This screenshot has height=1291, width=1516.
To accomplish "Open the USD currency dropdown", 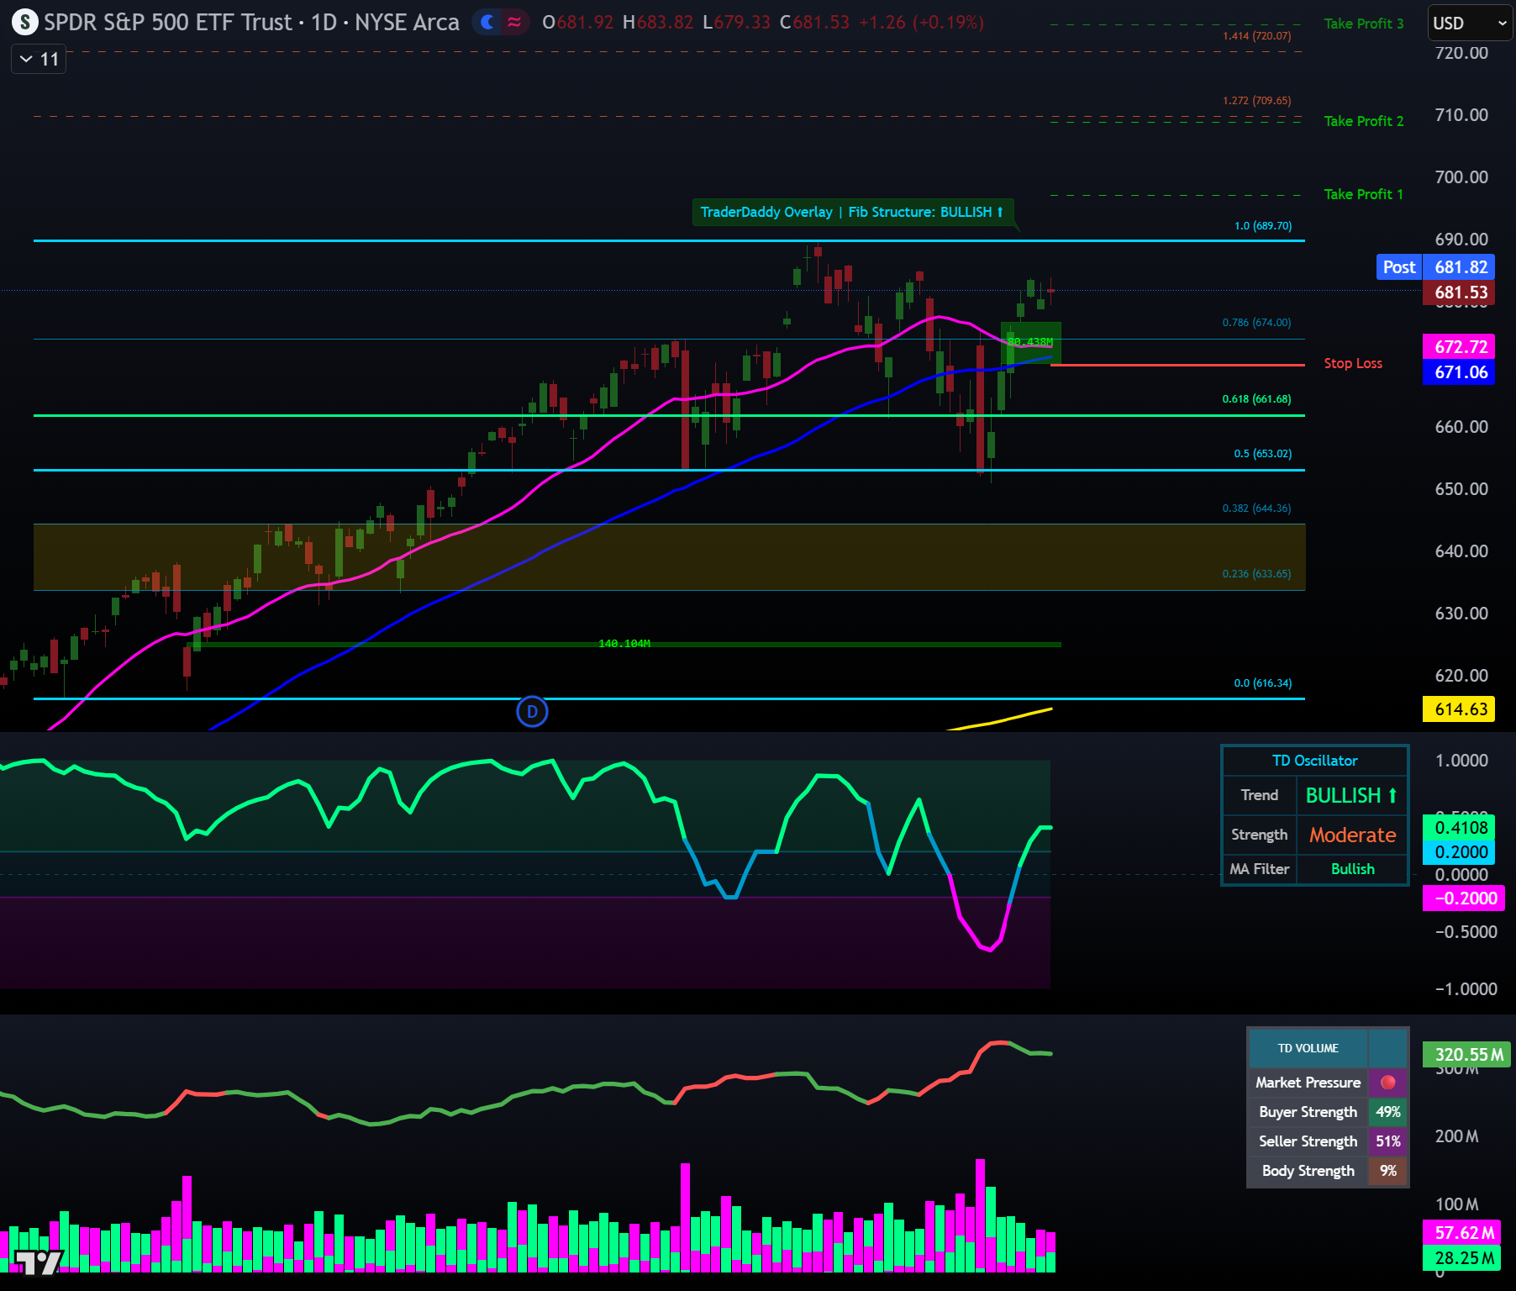I will tap(1467, 23).
